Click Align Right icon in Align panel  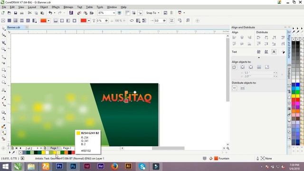tap(249, 38)
